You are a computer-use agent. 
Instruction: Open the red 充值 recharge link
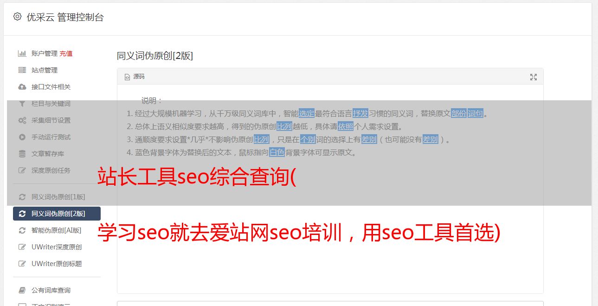click(x=66, y=53)
